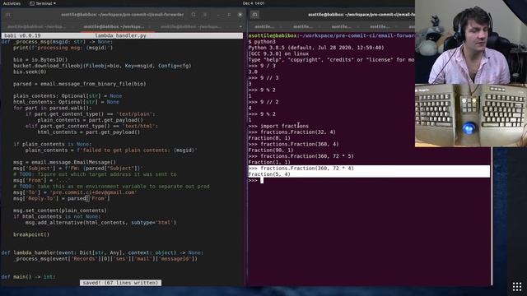Open Show Applications grid icon

517,287
